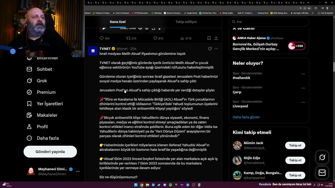Image resolution: width=335 pixels, height=188 pixels.
Task: Open WhatsApp bookmark in bookmarks bar
Action: [x=157, y=13]
